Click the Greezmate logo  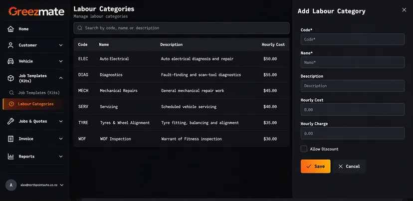click(36, 11)
